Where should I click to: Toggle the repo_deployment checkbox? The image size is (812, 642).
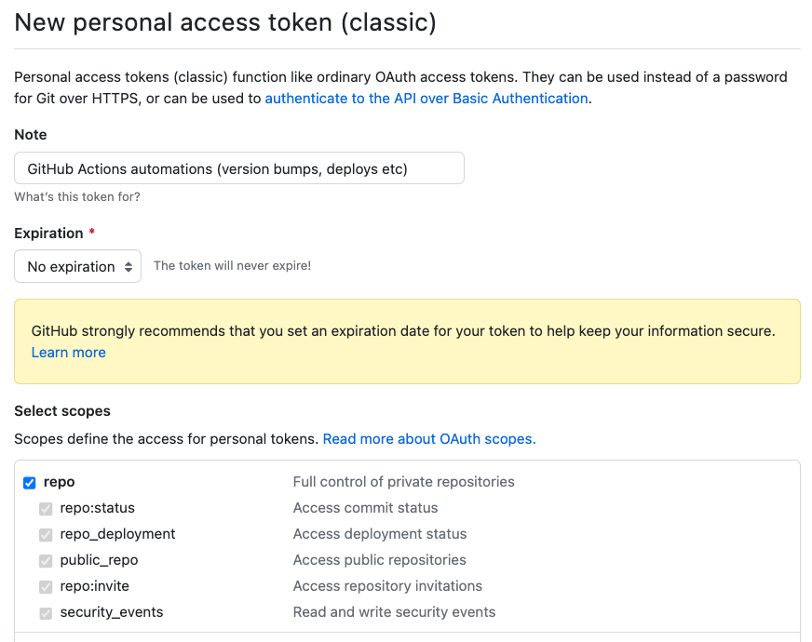46,535
